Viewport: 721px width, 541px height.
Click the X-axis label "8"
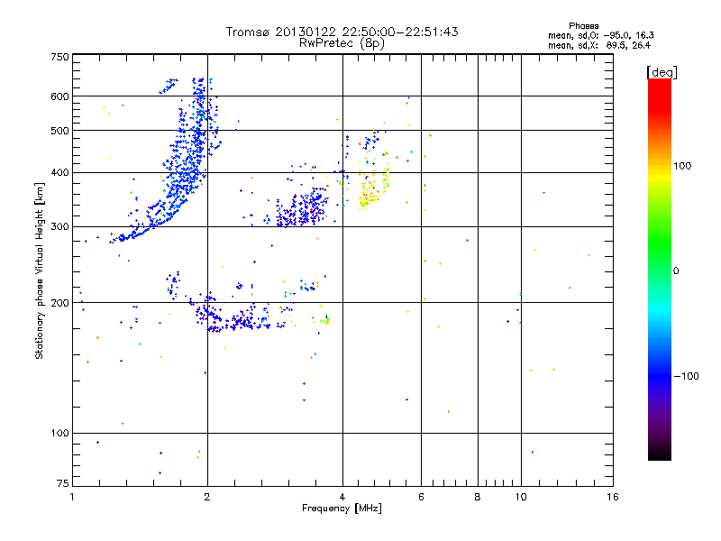[478, 497]
